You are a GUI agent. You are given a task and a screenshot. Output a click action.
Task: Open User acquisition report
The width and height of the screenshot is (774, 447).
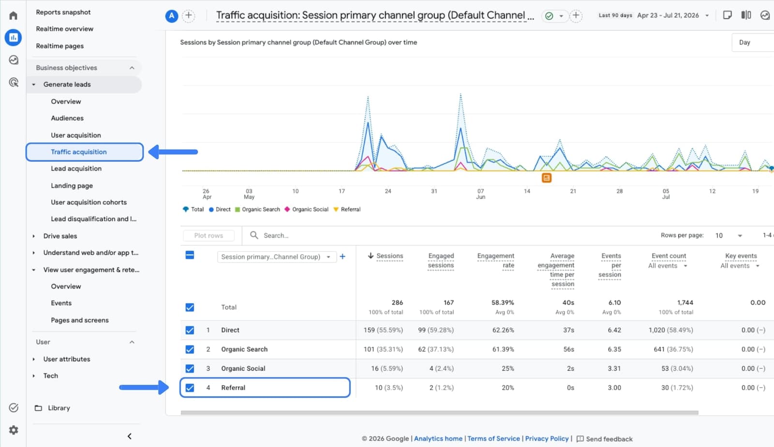click(x=76, y=136)
